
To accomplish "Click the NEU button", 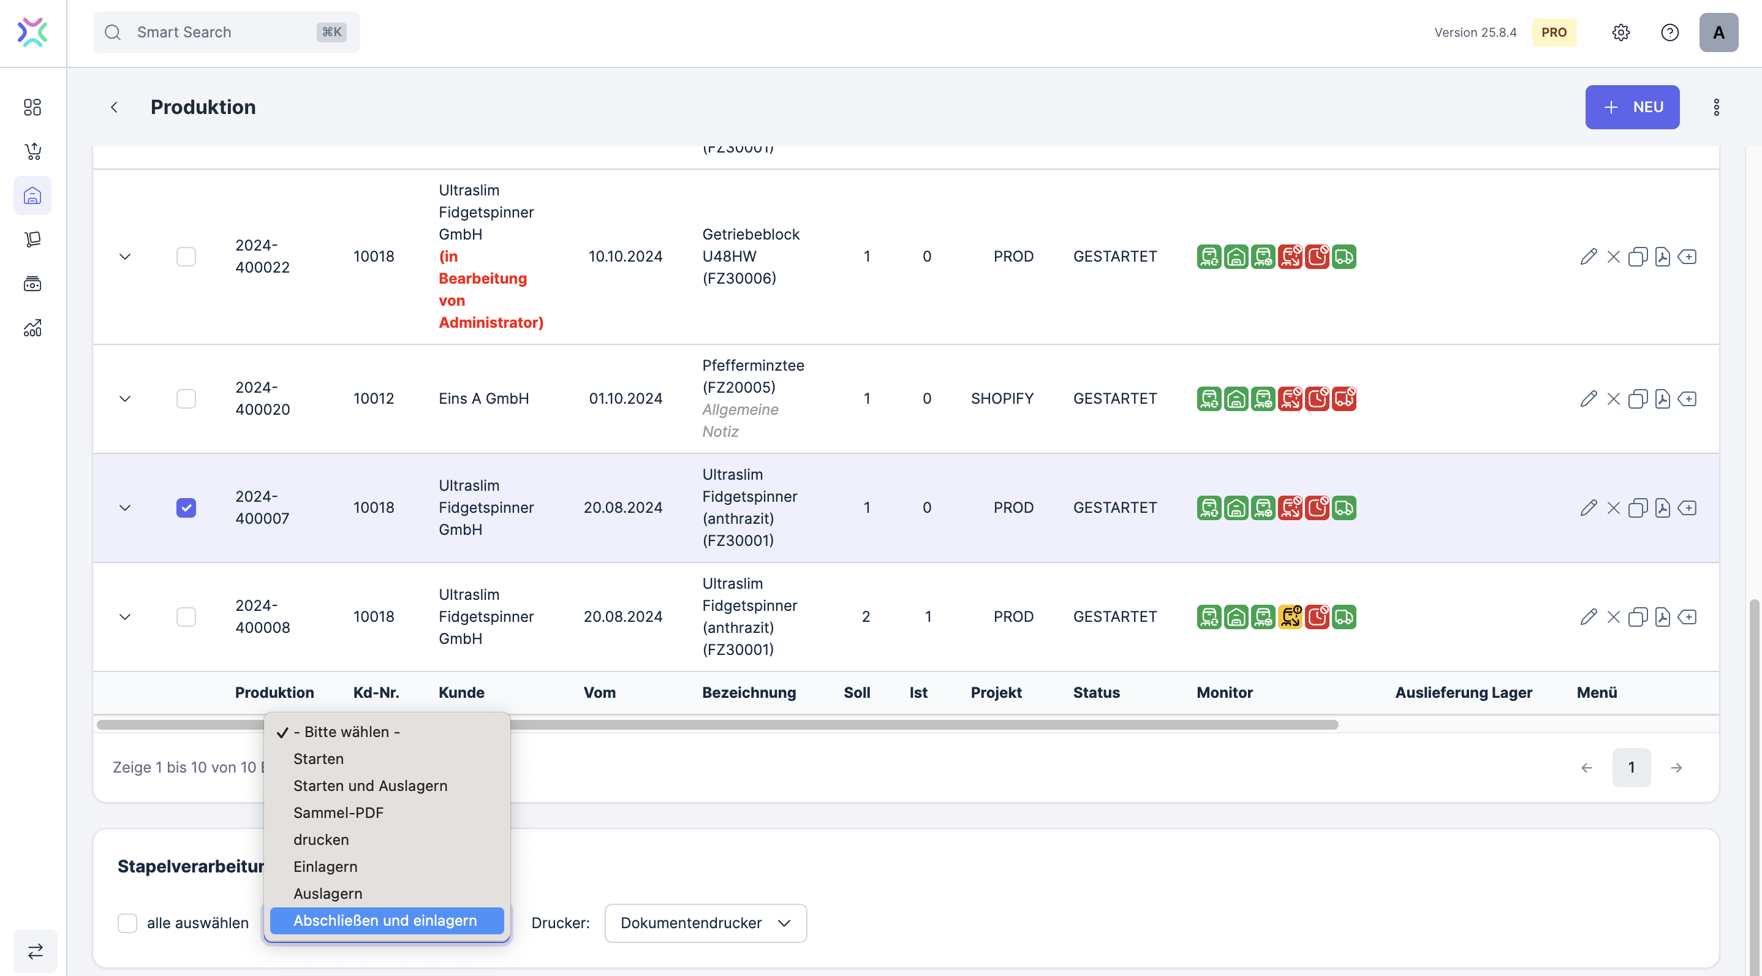I will pos(1632,107).
